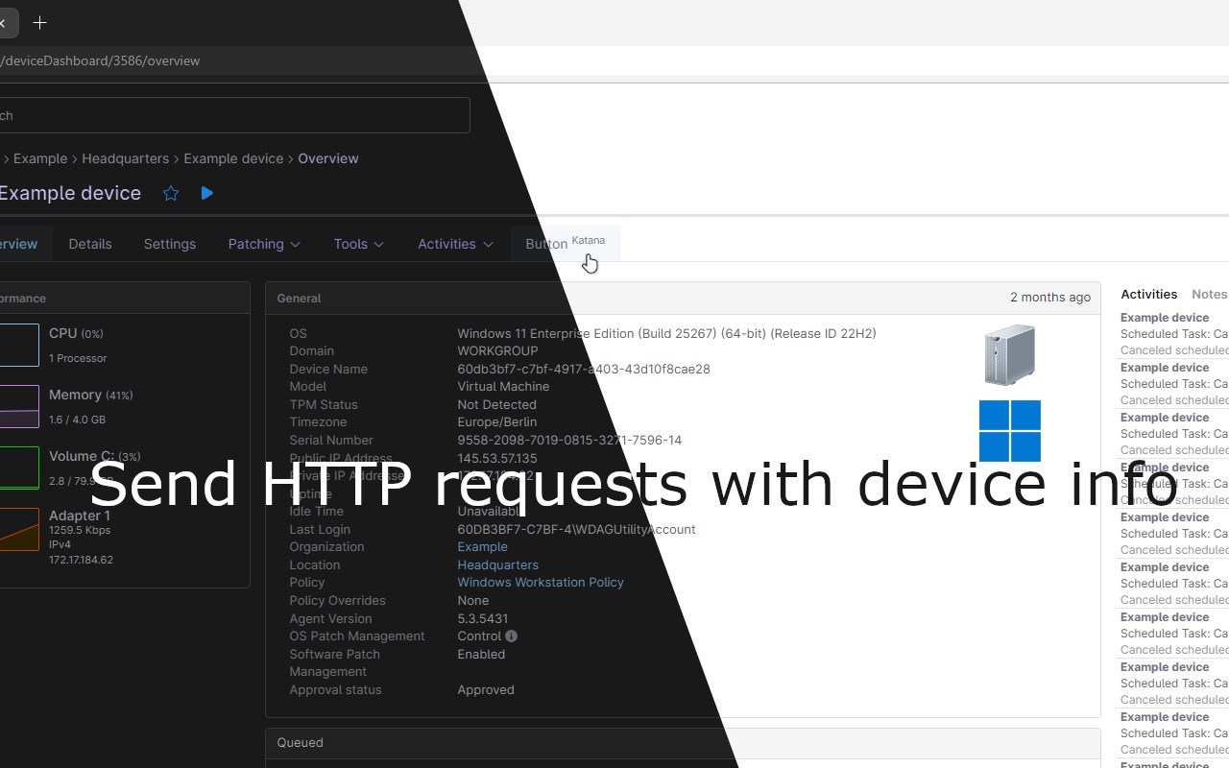Image resolution: width=1229 pixels, height=768 pixels.
Task: Click the Example device breadcrumb
Action: tap(233, 158)
